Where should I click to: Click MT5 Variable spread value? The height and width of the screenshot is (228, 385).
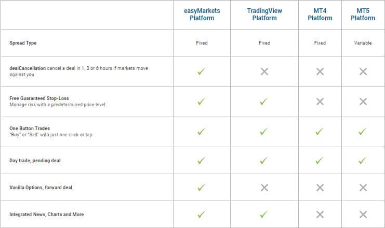point(363,43)
